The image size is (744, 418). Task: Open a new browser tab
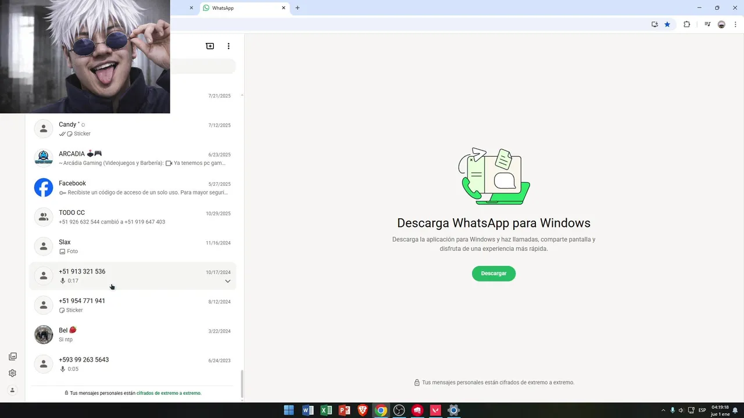coord(298,8)
